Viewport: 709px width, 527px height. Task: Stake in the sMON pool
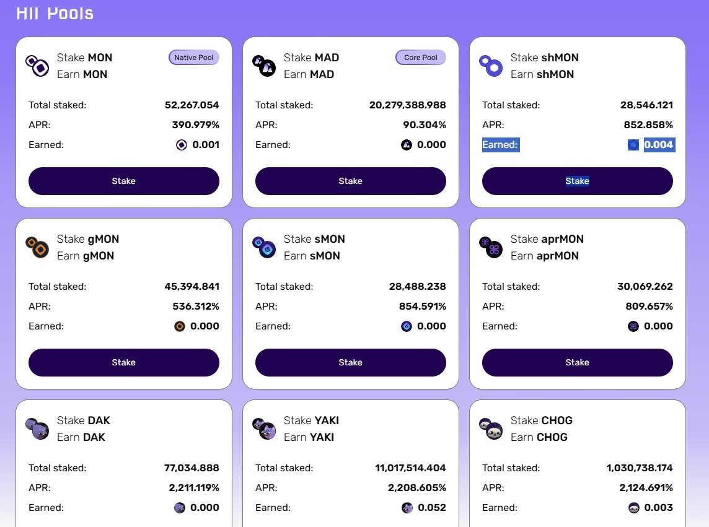(350, 363)
